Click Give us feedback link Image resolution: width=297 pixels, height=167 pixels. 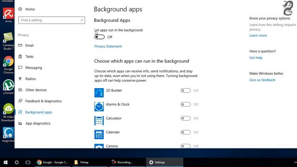coord(262,80)
